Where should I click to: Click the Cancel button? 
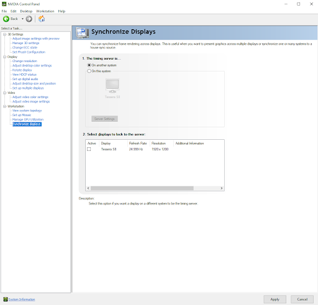[302, 299]
